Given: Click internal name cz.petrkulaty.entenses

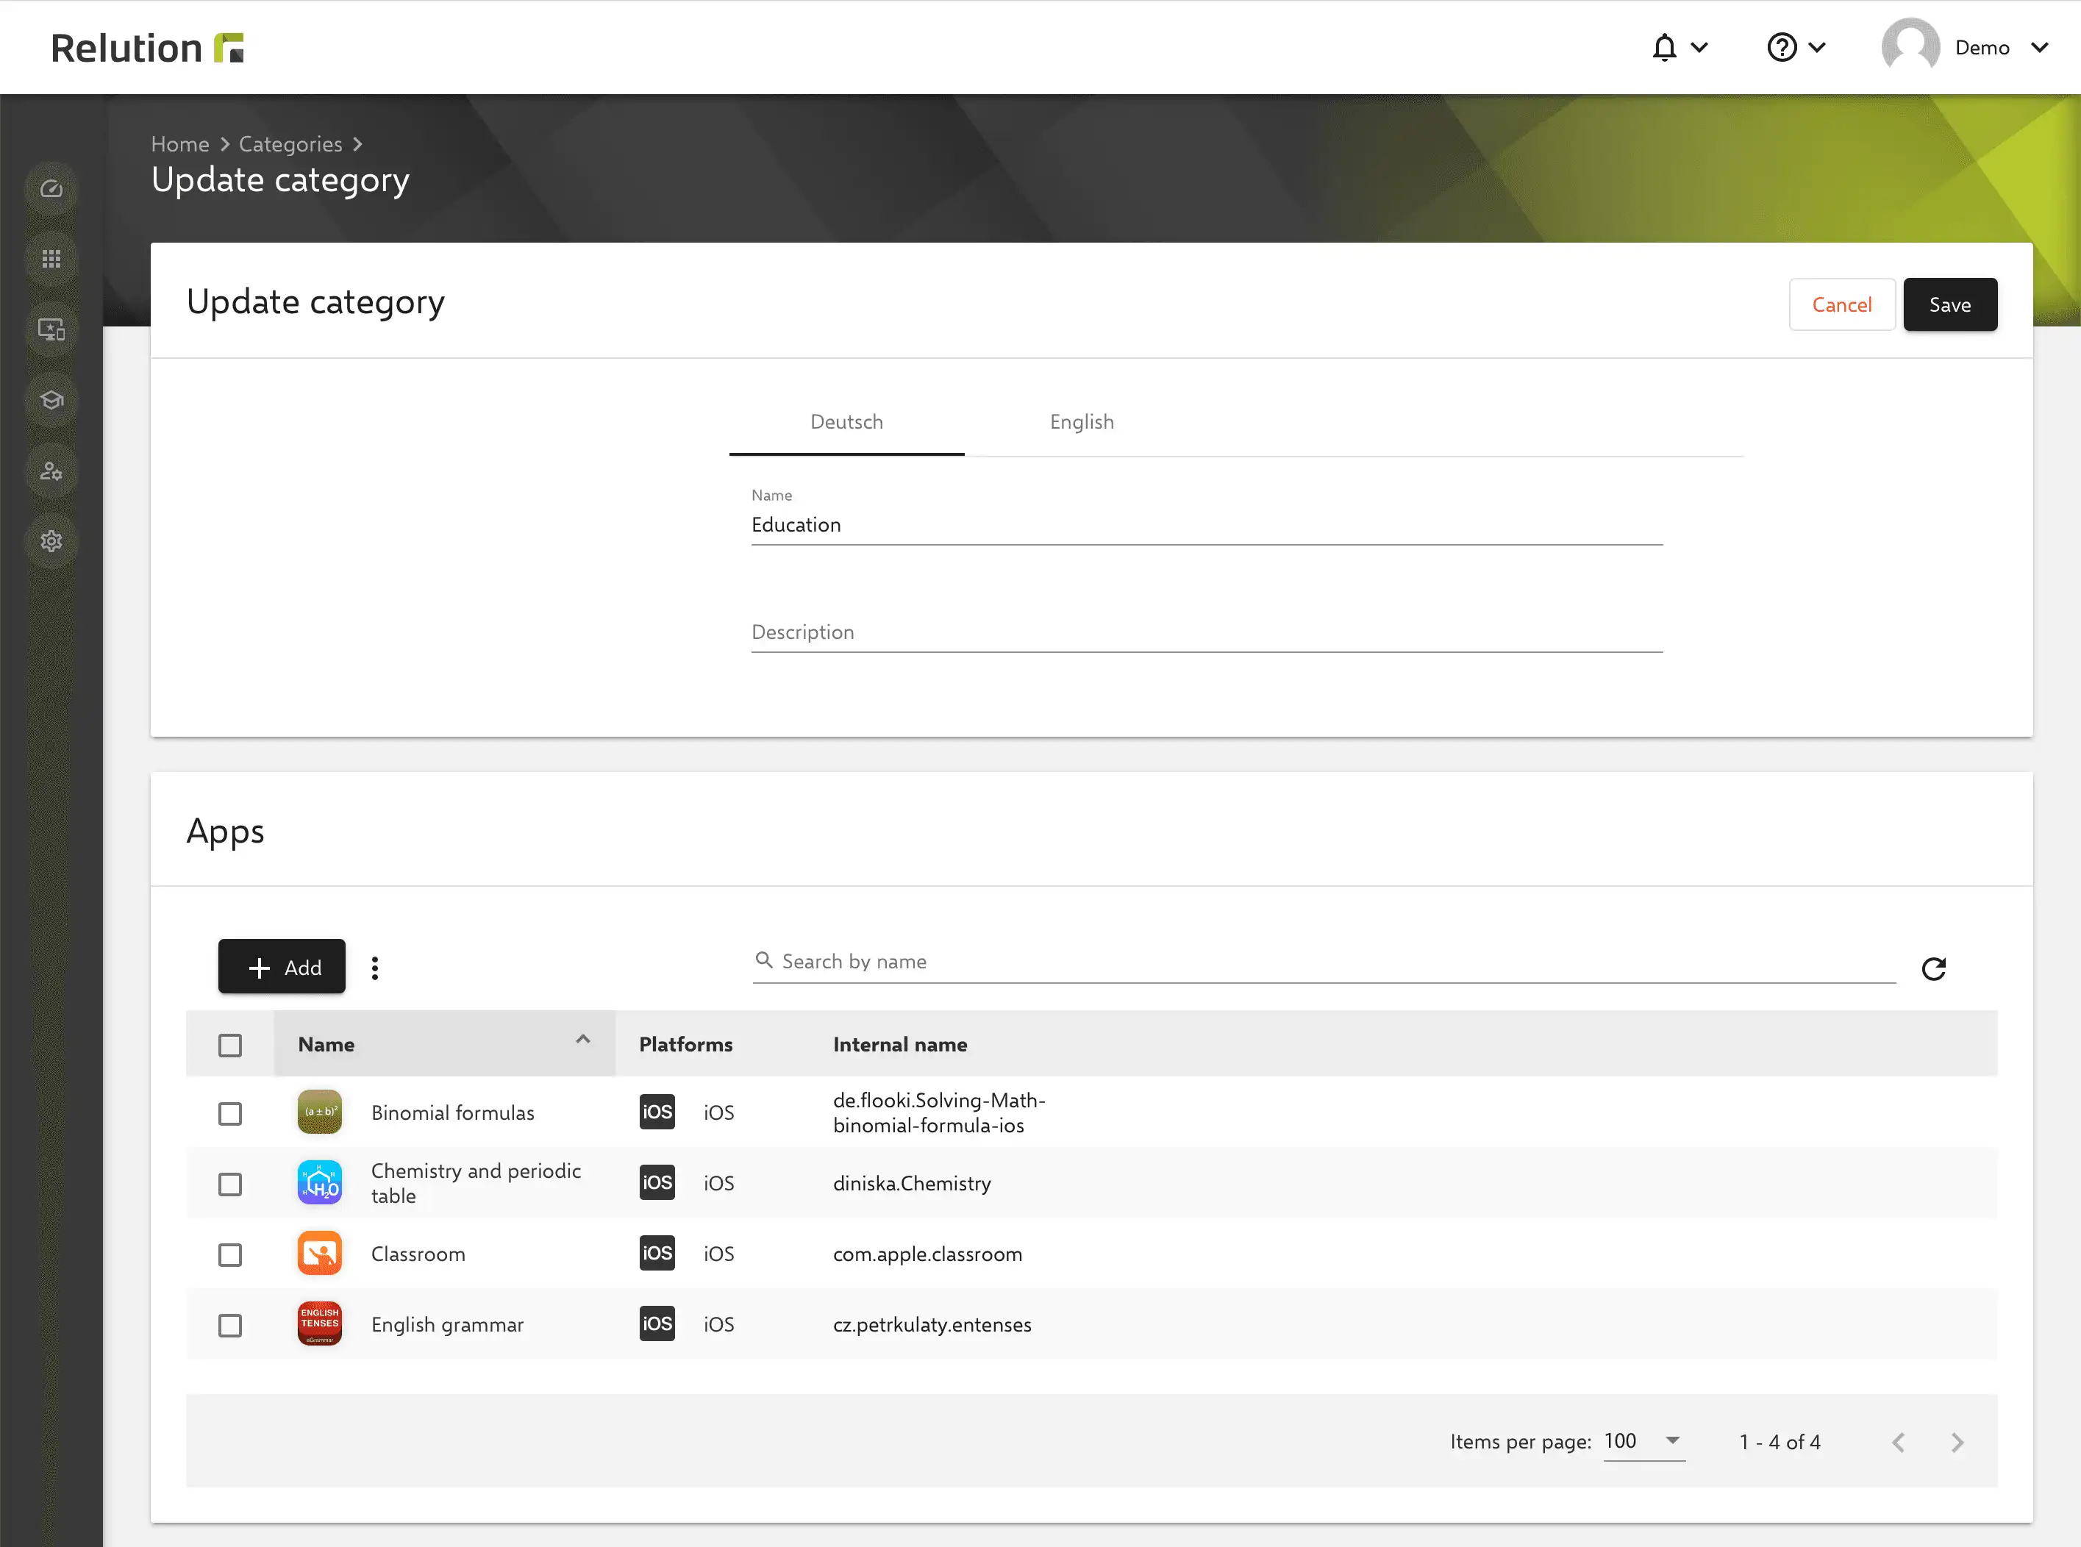Looking at the screenshot, I should [x=932, y=1324].
